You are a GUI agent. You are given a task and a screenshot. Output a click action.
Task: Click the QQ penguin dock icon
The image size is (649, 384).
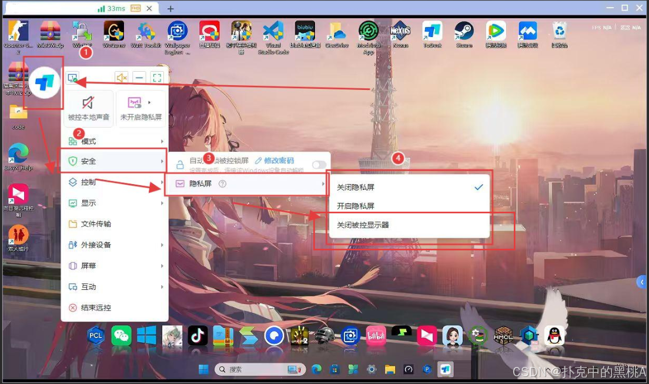[x=554, y=336]
